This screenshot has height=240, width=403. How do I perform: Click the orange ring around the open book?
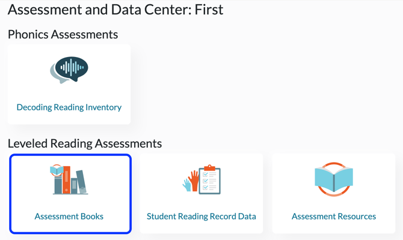click(x=334, y=179)
